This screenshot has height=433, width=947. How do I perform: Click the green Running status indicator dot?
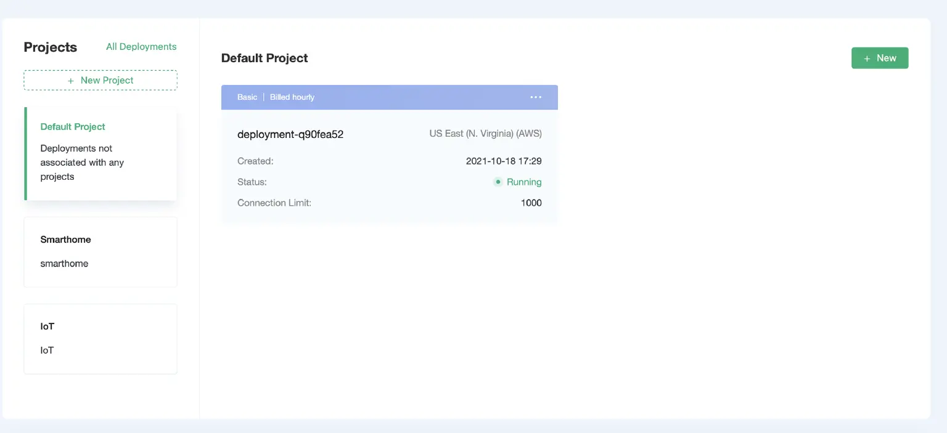[498, 182]
